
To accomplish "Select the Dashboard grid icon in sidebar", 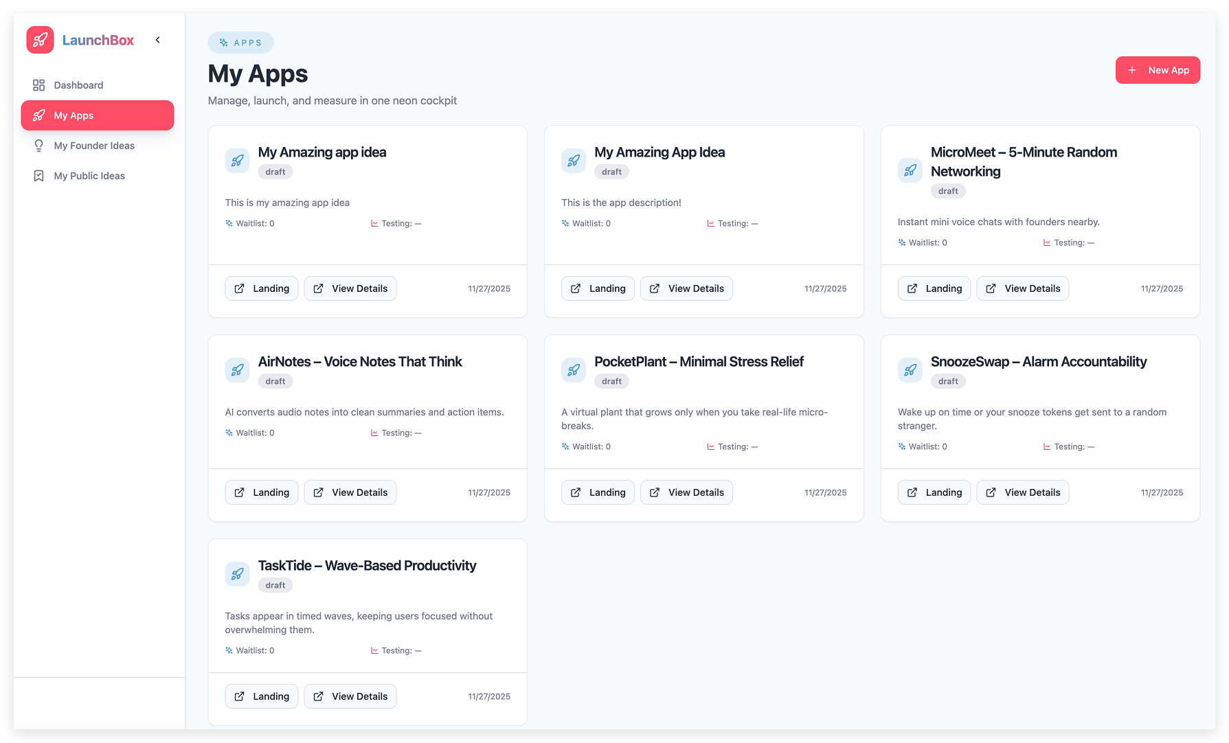I will (x=38, y=84).
